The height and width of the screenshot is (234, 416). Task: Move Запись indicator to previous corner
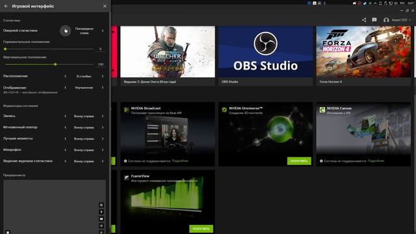66,116
